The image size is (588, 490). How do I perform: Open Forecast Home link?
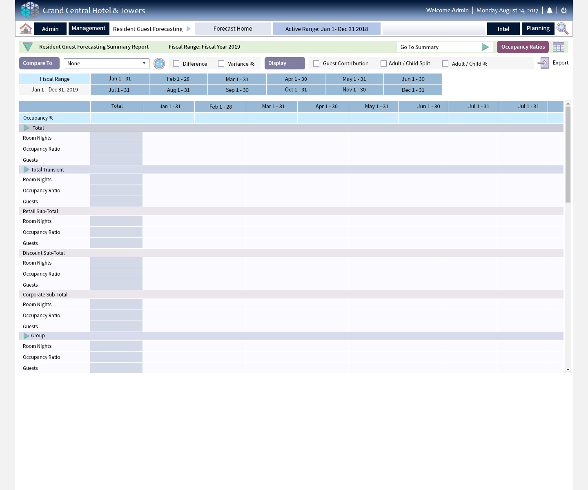[x=233, y=29]
